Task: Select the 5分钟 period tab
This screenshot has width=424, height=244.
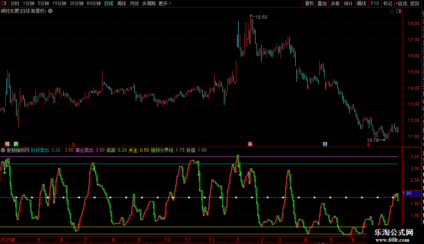Action: click(43, 3)
